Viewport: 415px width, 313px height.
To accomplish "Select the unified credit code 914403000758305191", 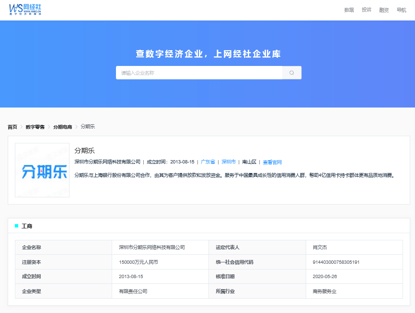I will pos(336,262).
